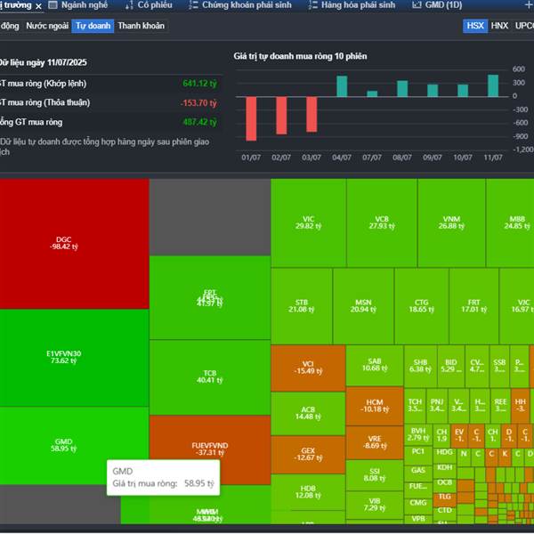Select the TCB 40.41 tỷ tile
The width and height of the screenshot is (534, 534).
(x=210, y=377)
